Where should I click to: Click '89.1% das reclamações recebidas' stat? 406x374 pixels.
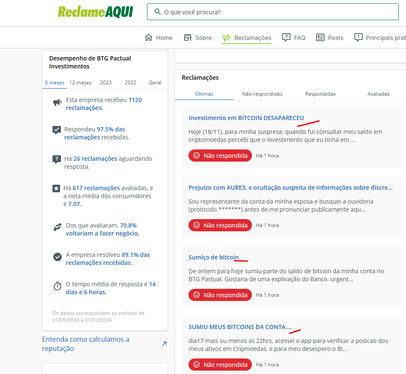click(x=108, y=259)
